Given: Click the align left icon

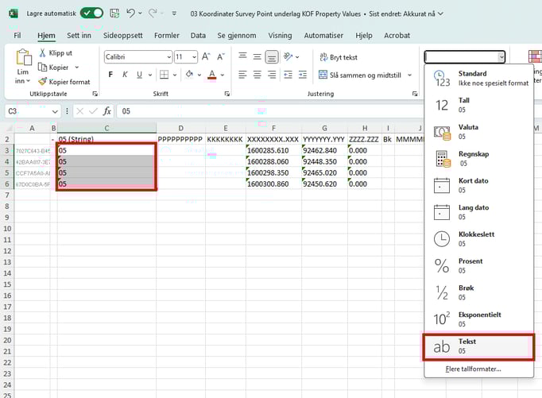Looking at the screenshot, I should click(x=242, y=75).
